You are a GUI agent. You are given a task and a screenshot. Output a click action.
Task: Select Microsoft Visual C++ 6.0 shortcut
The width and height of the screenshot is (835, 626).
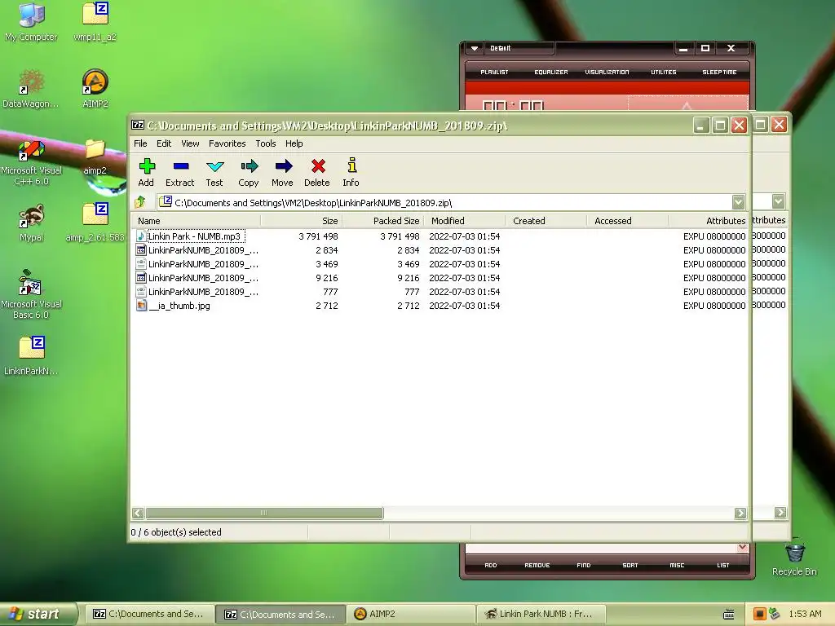coord(31,161)
